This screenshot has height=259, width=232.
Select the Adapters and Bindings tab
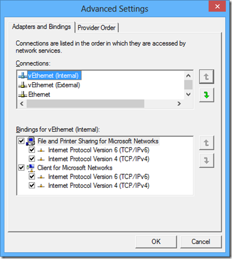tap(41, 27)
